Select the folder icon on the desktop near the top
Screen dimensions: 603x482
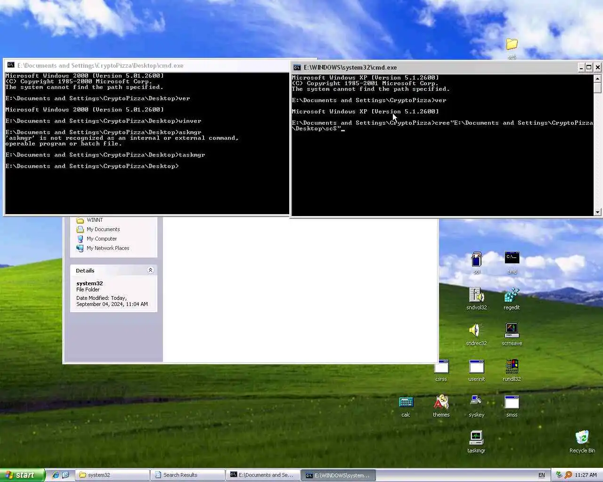tap(512, 44)
